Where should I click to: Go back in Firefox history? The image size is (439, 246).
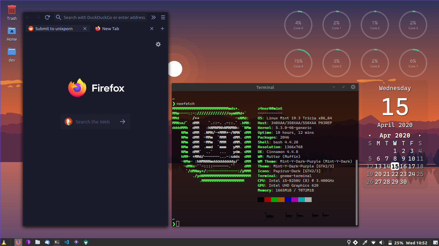28,17
